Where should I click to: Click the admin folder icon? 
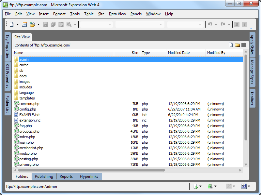click(x=16, y=59)
